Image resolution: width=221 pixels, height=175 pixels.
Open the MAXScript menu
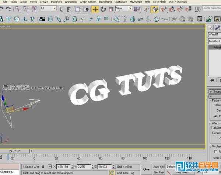tap(136, 2)
